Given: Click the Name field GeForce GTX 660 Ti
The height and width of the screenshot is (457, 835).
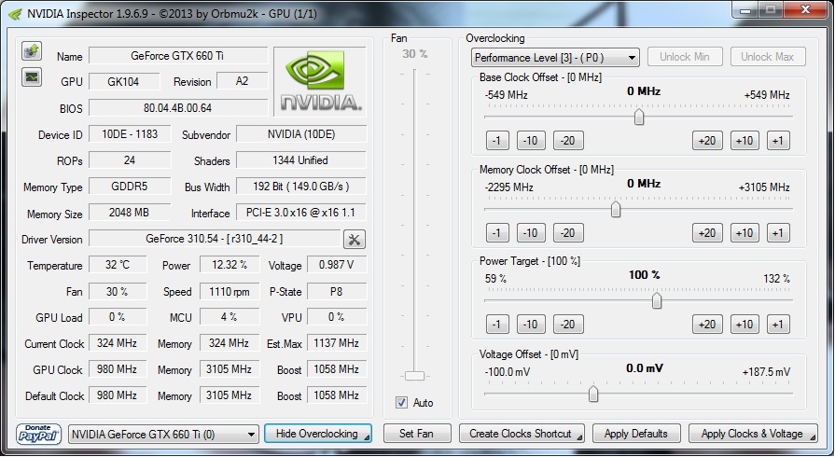Looking at the screenshot, I should [178, 55].
